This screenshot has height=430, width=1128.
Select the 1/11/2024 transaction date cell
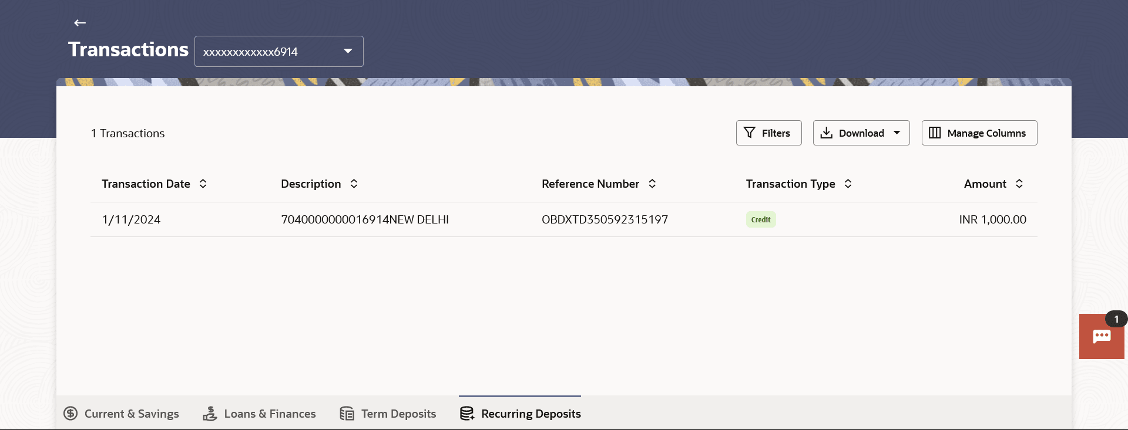131,219
